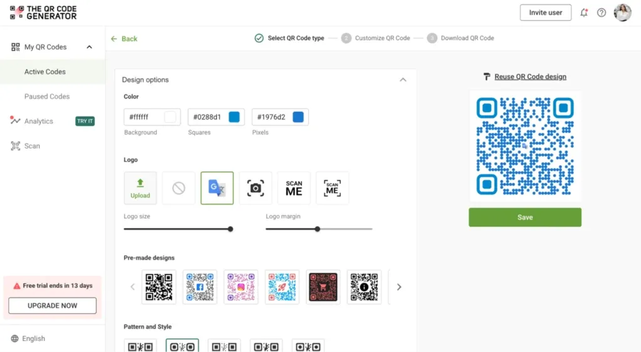Image resolution: width=641 pixels, height=352 pixels.
Task: Click the Analytics chart icon
Action: (x=15, y=120)
